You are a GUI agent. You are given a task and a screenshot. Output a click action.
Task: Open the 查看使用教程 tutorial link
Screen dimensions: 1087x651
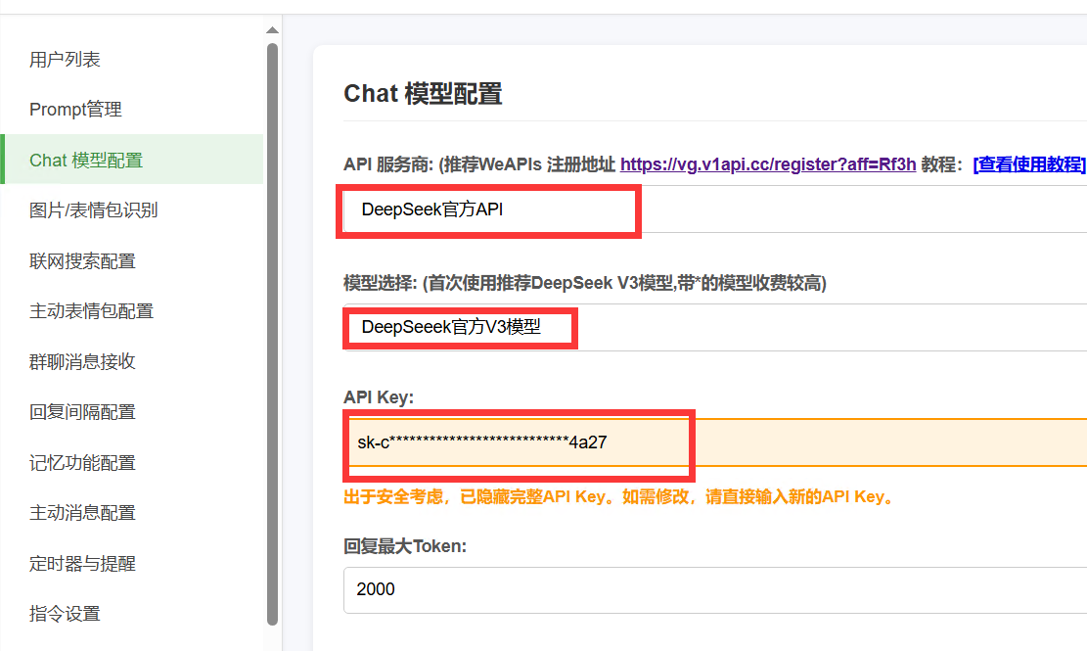(1028, 164)
